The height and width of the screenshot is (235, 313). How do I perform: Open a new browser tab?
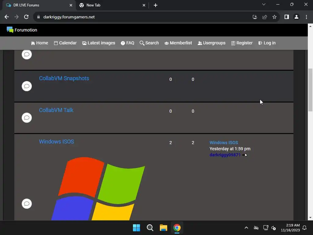(156, 5)
